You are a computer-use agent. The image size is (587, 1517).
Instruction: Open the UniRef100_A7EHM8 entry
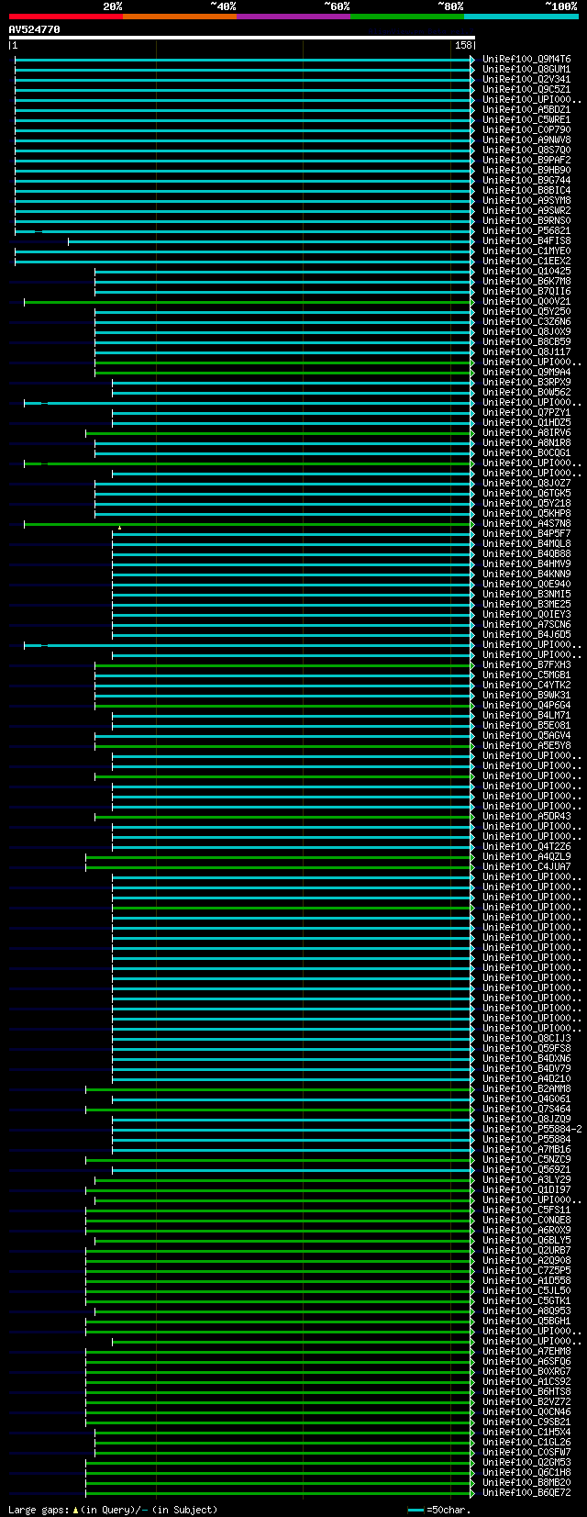(x=526, y=1351)
